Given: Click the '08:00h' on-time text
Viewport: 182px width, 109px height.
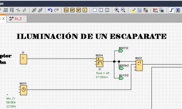Looking at the screenshot, I should pos(11,102).
